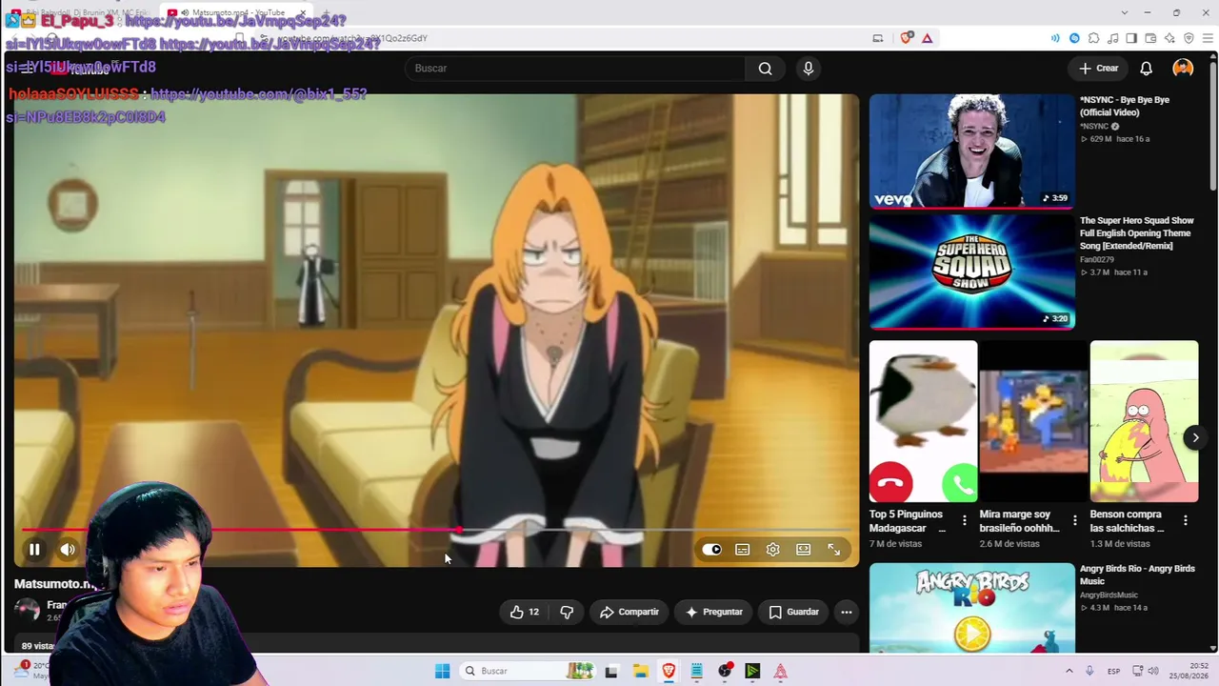Open Leo AI sparkle icon
This screenshot has width=1219, height=686.
(x=1169, y=38)
